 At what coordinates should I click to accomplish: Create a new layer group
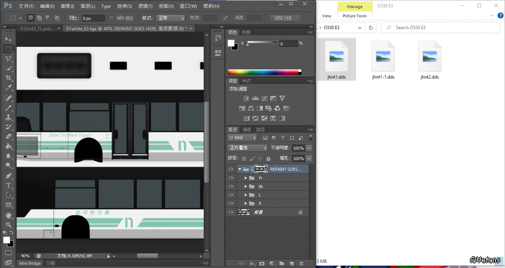[x=281, y=263]
